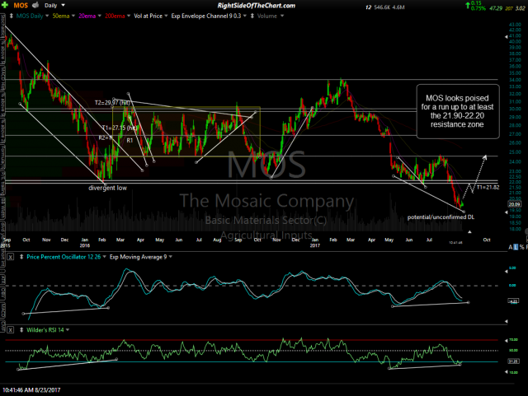Click the Jan 2017 label on time axis
Screen dimensions: 528x396
(x=315, y=242)
